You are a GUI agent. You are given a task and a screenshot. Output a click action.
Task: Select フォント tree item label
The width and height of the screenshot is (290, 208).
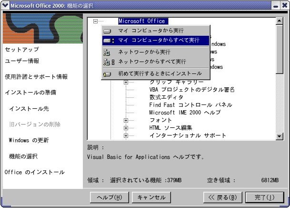160,120
